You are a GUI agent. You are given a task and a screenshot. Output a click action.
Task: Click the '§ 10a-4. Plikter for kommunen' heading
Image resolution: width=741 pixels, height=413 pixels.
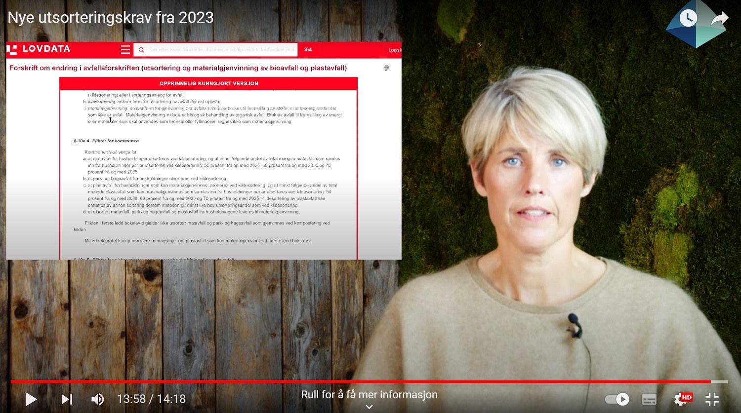pyautogui.click(x=106, y=141)
